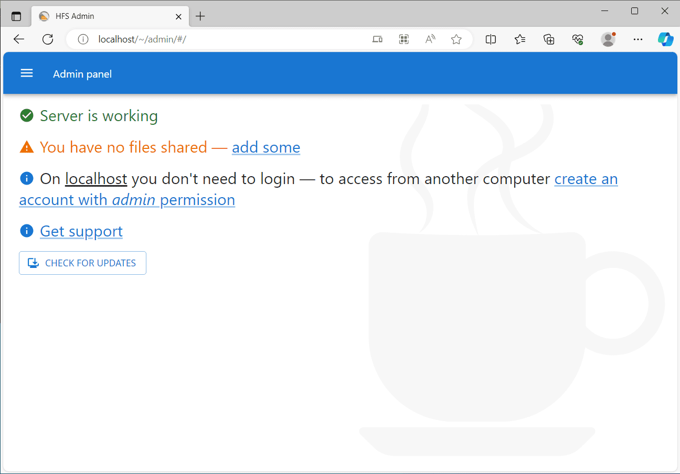Add page to favorites star icon

coord(456,39)
